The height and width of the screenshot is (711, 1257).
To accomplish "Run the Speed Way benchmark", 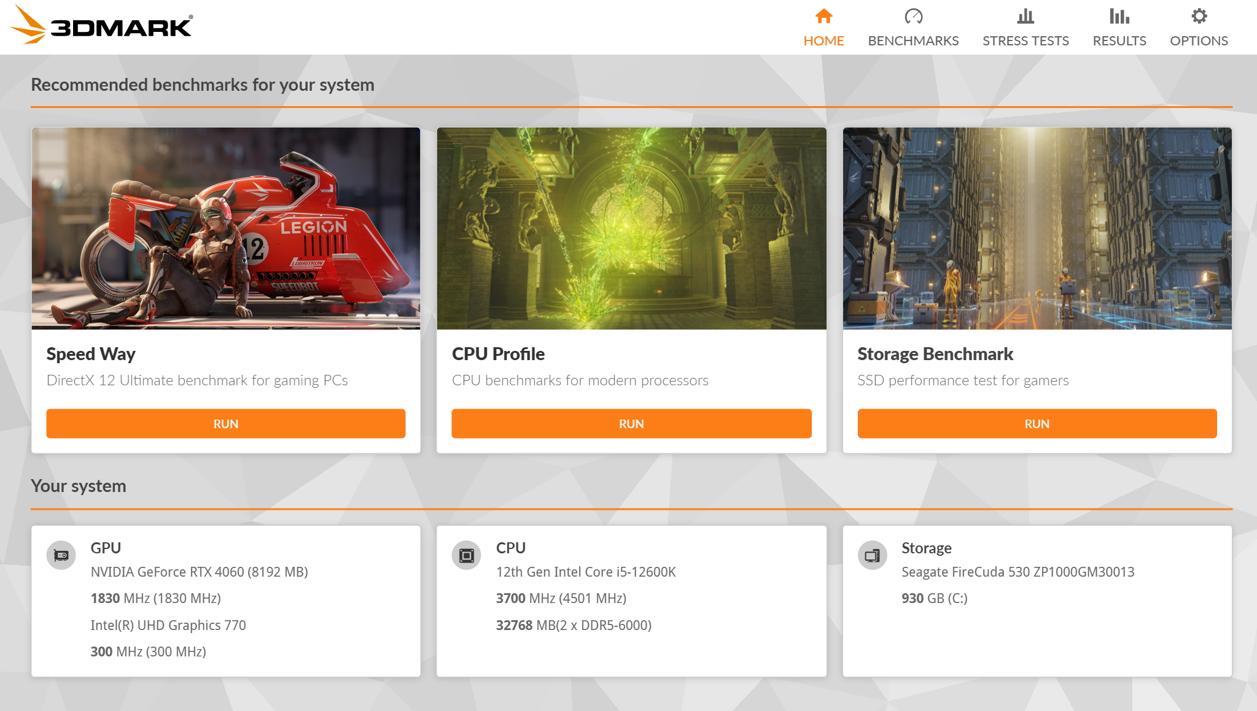I will (226, 424).
